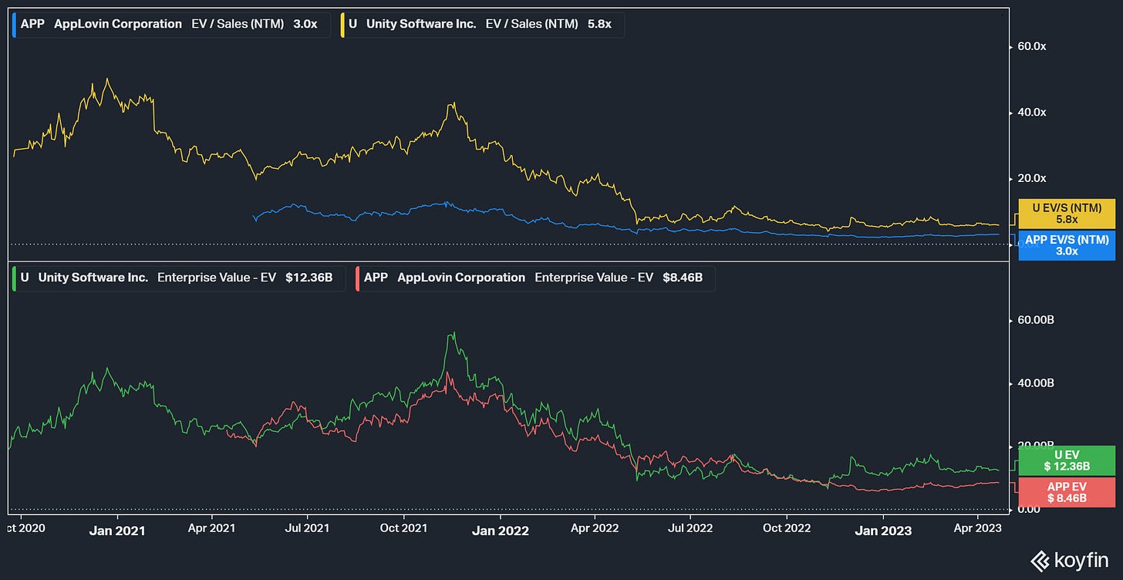The height and width of the screenshot is (580, 1123).
Task: Click the red APP color bar in the lower legend
Action: [356, 278]
